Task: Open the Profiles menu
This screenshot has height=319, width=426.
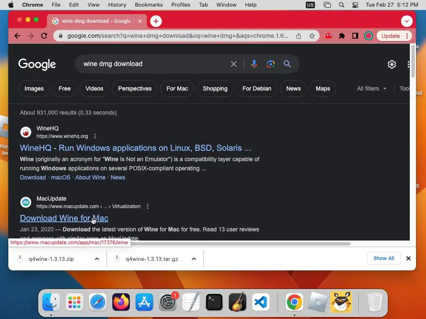Action: (181, 5)
